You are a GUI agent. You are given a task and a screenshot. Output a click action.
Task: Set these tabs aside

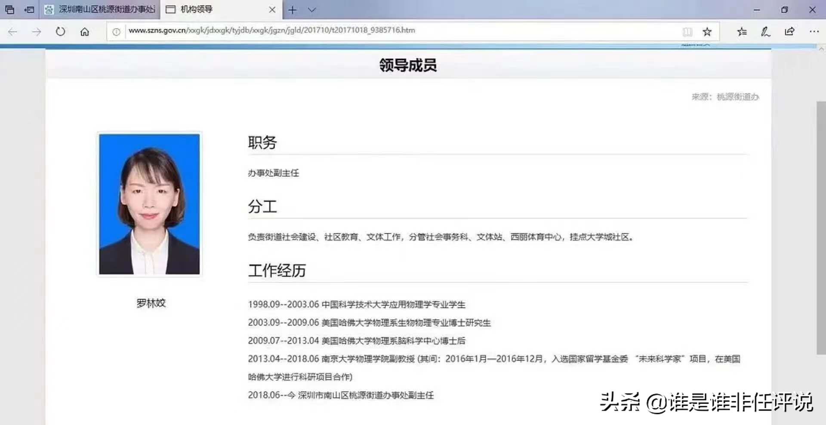pyautogui.click(x=10, y=9)
